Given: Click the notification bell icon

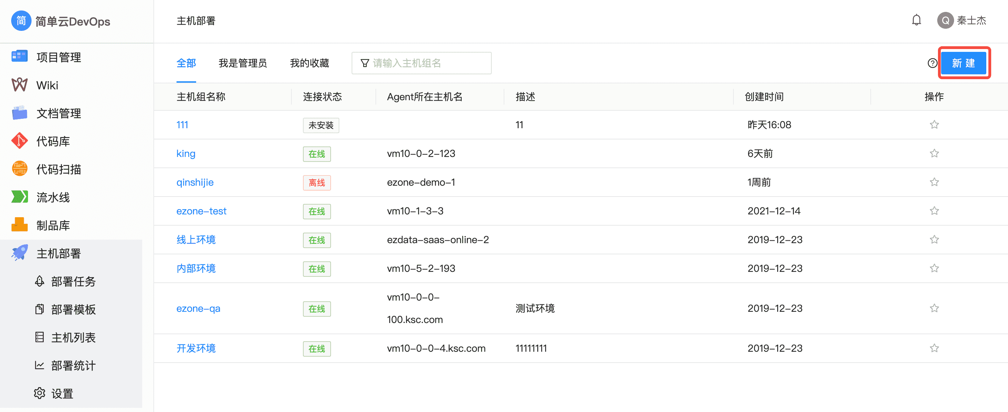Looking at the screenshot, I should (x=916, y=20).
